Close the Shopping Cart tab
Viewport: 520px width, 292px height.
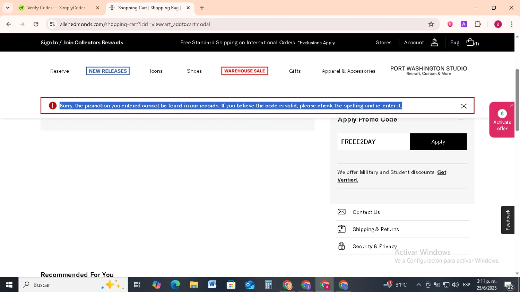click(188, 8)
